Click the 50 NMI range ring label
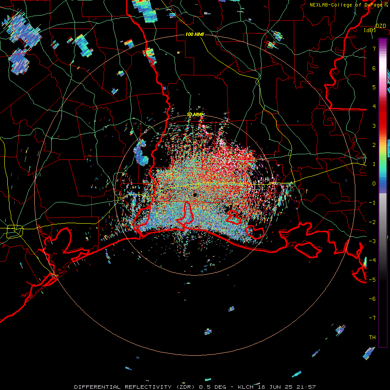The width and height of the screenshot is (390, 390). point(195,115)
